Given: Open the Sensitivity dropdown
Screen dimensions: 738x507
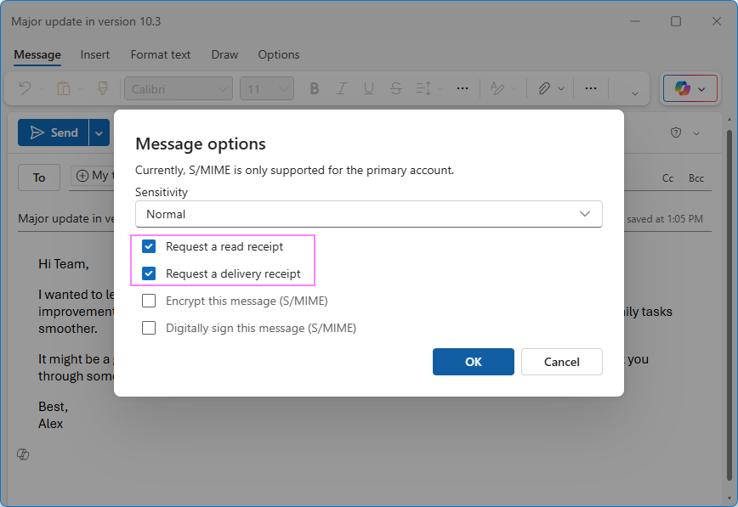Looking at the screenshot, I should [584, 213].
